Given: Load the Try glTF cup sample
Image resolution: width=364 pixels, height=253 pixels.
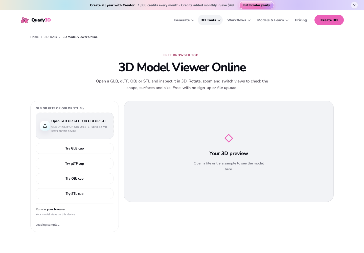Looking at the screenshot, I should 75,163.
